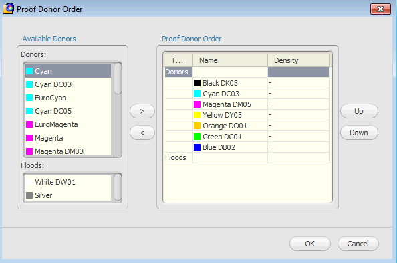
Task: Click the Donors list scrollbar
Action: tap(118, 109)
